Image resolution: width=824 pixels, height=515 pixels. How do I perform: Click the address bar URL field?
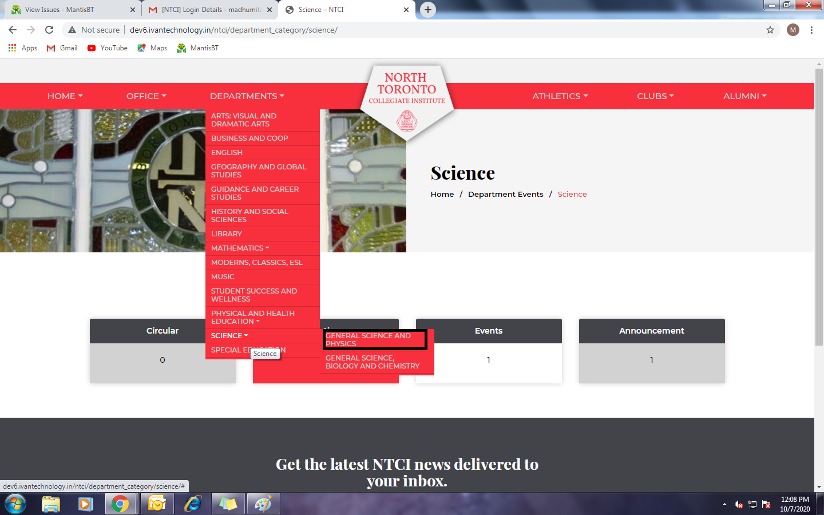tap(401, 30)
